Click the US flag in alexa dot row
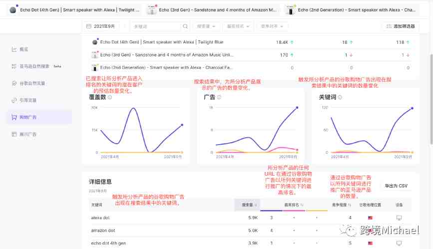The height and width of the screenshot is (249, 433). tap(371, 218)
